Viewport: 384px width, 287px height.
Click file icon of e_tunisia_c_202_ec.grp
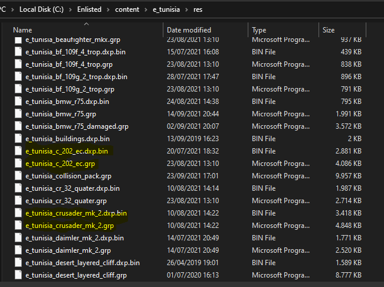18,164
